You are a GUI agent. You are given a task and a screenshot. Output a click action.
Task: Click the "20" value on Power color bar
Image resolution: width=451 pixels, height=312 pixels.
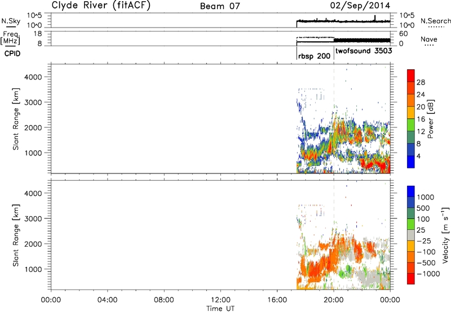(421, 107)
